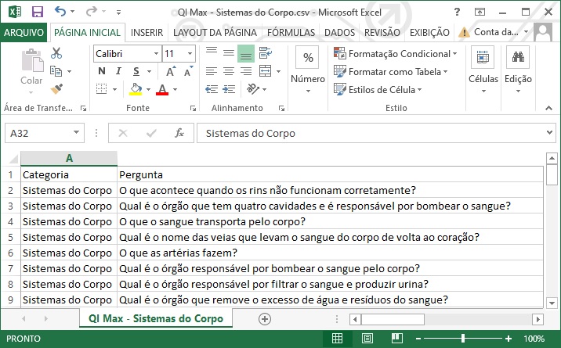561x348 pixels.
Task: Open fill color dropdown arrow
Action: point(149,89)
